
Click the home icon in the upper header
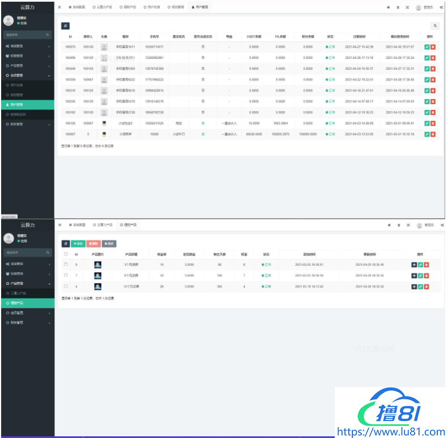click(388, 7)
